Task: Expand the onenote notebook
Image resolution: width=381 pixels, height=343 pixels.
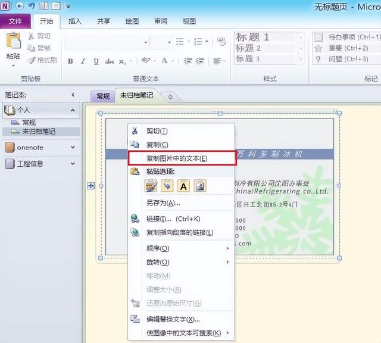Action: 73,147
